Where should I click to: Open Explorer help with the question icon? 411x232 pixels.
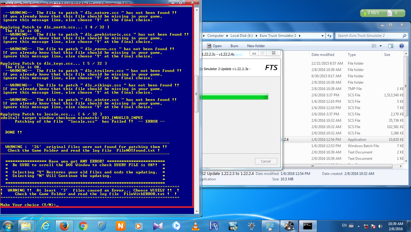pos(402,46)
